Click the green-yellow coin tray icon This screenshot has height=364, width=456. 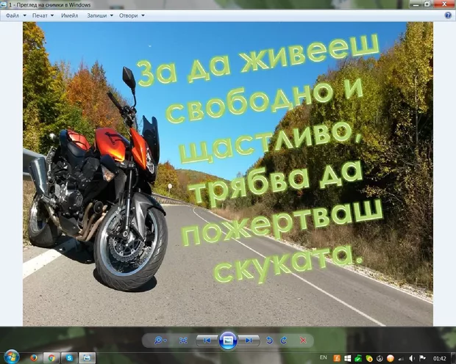(x=369, y=358)
